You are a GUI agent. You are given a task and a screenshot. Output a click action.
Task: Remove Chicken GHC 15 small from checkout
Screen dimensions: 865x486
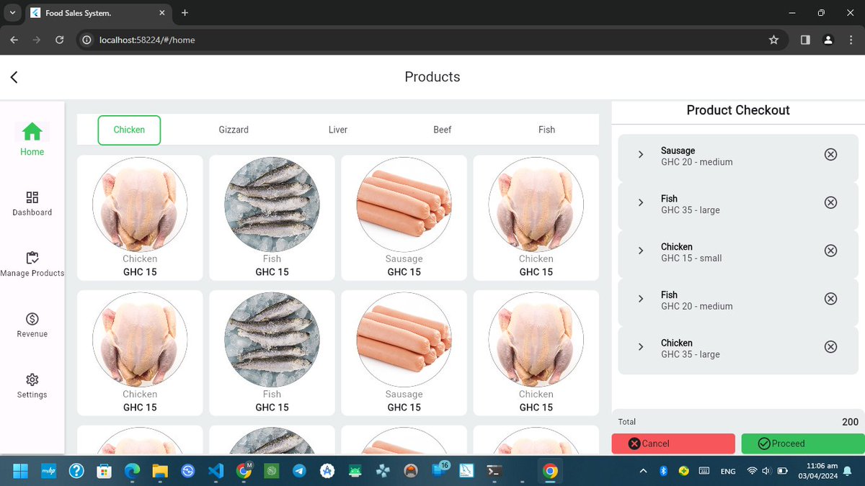pos(830,251)
